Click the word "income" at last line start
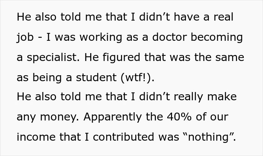This screenshot has height=156, width=263. [36, 137]
